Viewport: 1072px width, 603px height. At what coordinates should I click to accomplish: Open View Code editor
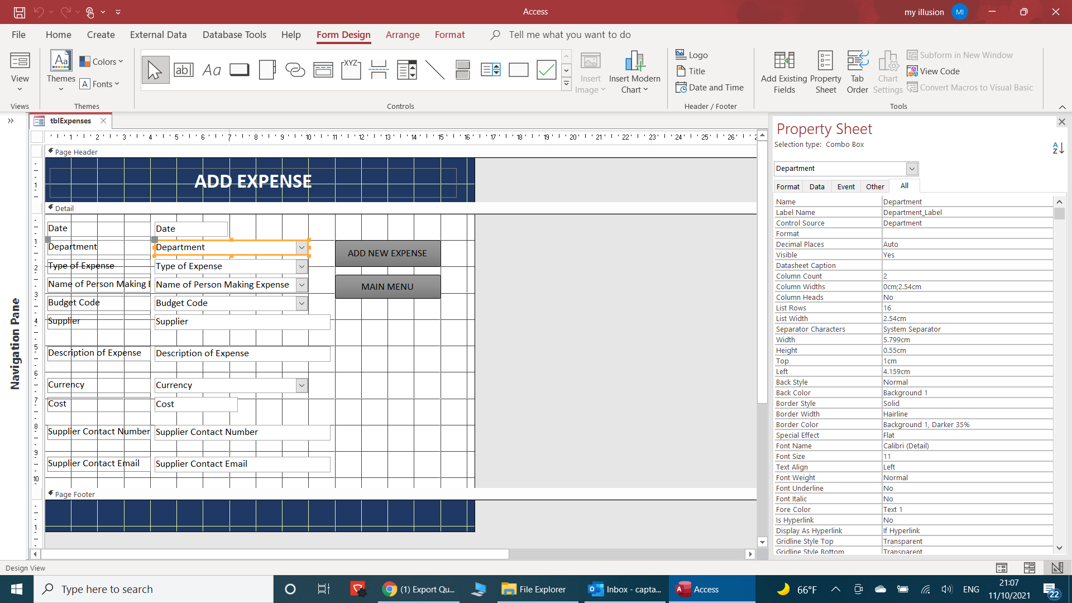click(x=934, y=71)
